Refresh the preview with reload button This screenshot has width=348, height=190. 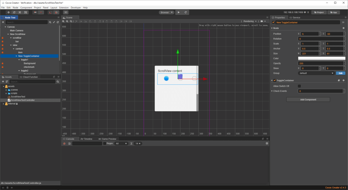click(x=186, y=12)
